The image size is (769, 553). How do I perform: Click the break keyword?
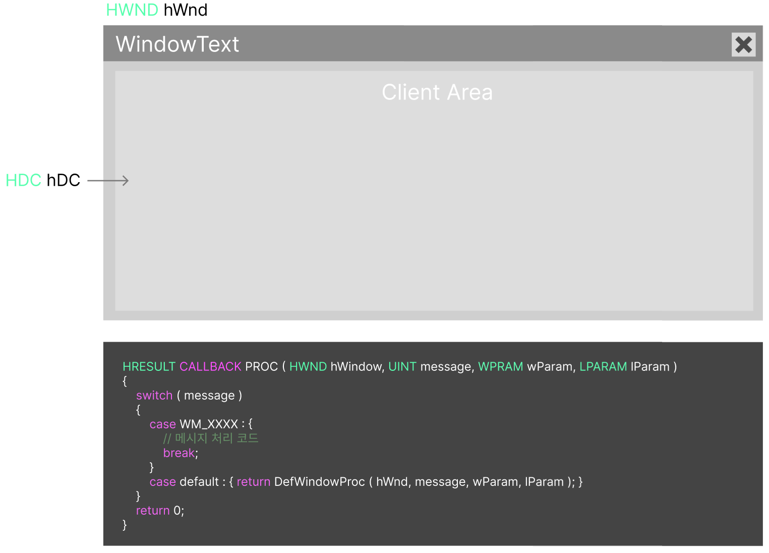(179, 453)
